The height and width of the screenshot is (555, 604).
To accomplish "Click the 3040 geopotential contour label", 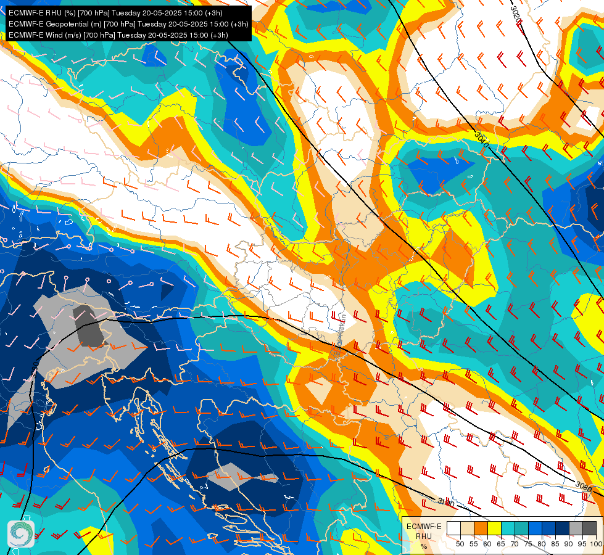I will [481, 139].
